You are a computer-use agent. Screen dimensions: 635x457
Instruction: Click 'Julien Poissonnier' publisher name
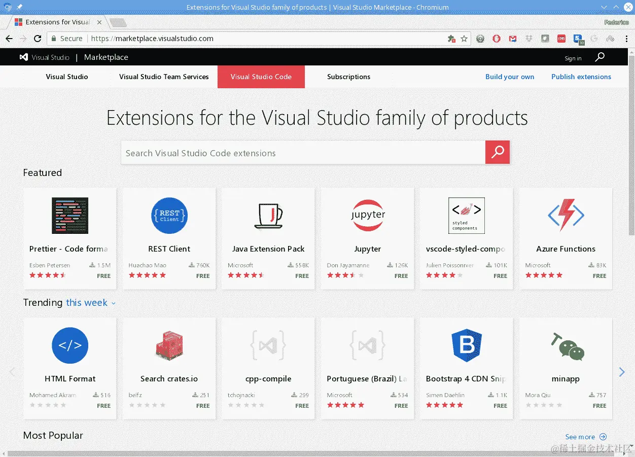tap(450, 265)
